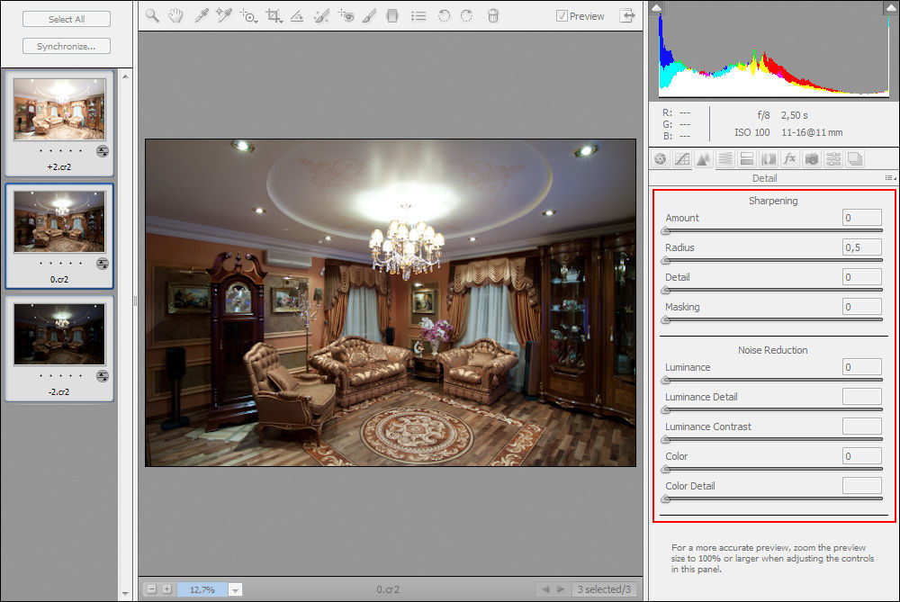This screenshot has width=900, height=602.
Task: Pick the White Balance eyedropper tool
Action: (x=202, y=16)
